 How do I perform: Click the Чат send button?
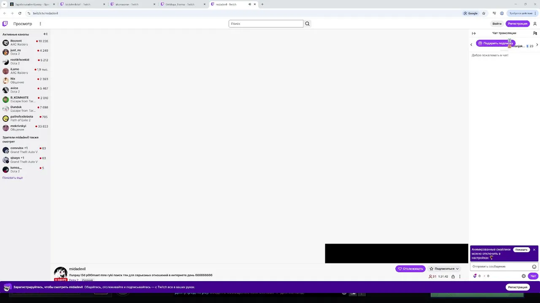[x=533, y=276]
